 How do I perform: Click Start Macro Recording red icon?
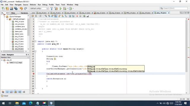click(77, 16)
